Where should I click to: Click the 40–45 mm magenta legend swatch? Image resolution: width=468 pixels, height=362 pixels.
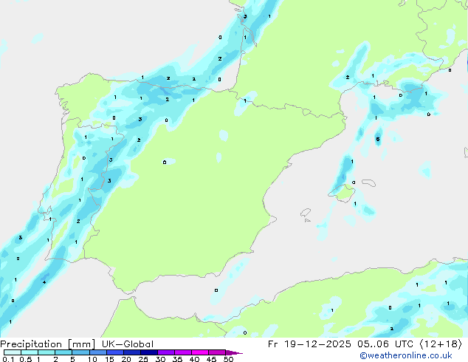click(x=200, y=352)
